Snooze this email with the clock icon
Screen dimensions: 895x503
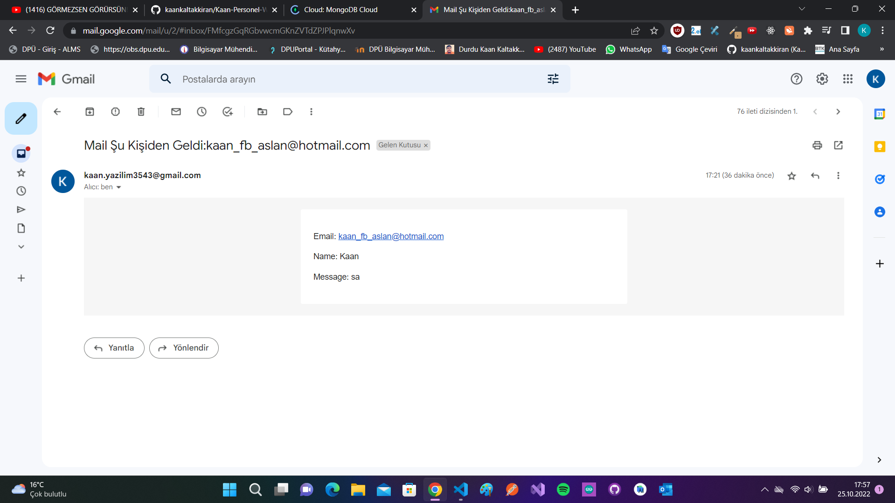pyautogui.click(x=201, y=112)
